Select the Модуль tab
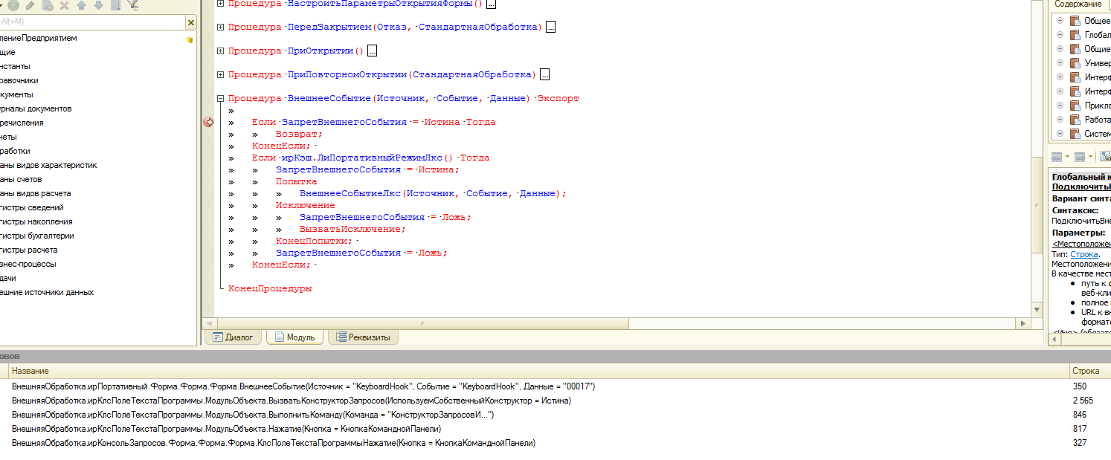The width and height of the screenshot is (1111, 460). coord(294,337)
